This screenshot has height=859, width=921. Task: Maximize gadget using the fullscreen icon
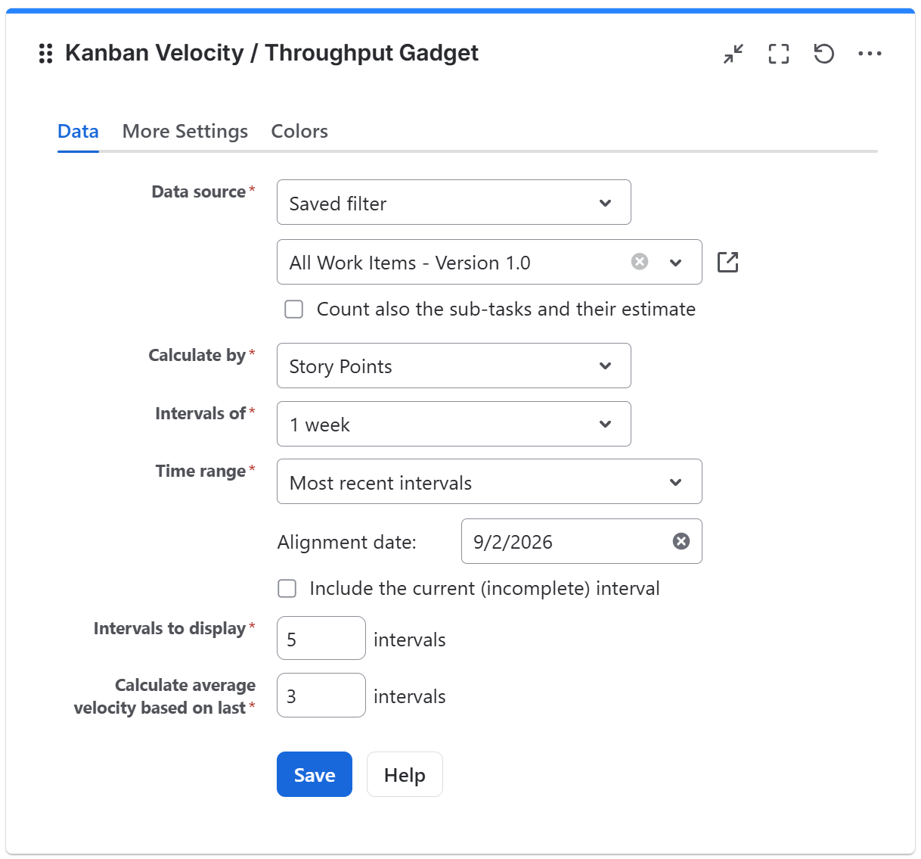pos(779,54)
